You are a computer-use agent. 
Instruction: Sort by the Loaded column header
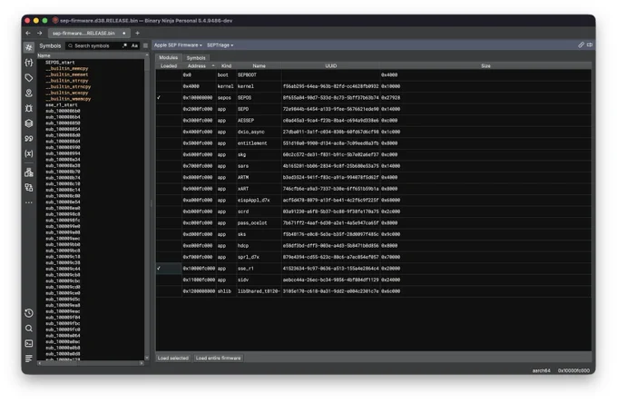point(169,65)
